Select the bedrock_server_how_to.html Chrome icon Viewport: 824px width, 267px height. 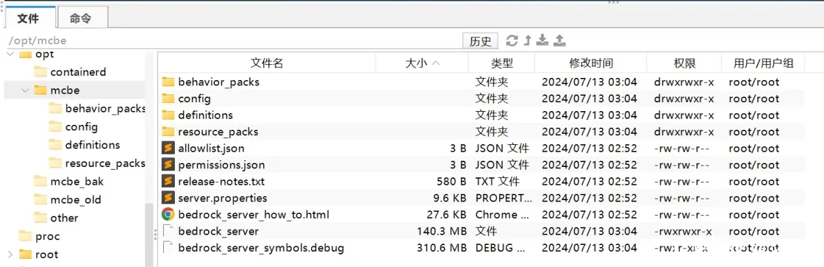click(x=168, y=215)
